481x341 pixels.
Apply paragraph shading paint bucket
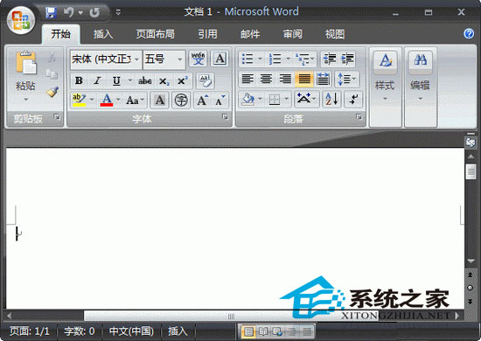(247, 99)
